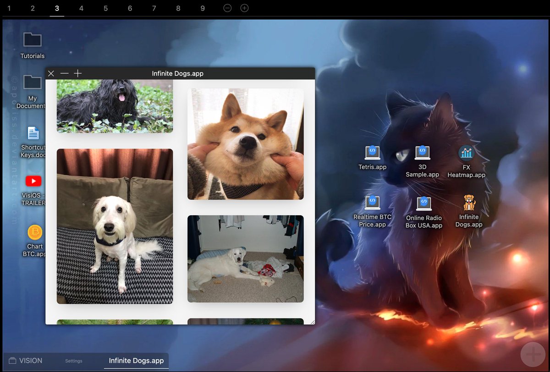
Task: Switch to workspace 8
Action: (x=178, y=8)
